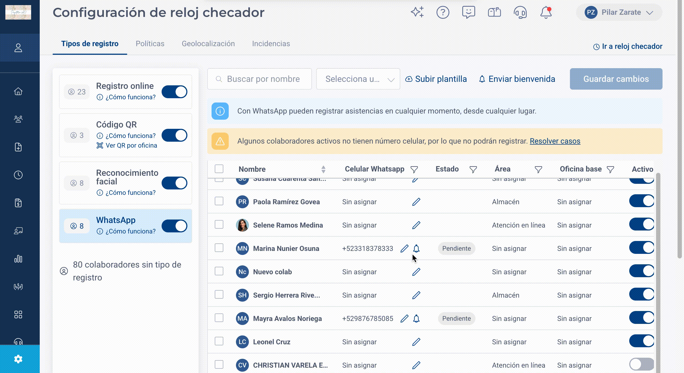Open the headset support icon in header
The width and height of the screenshot is (684, 373).
click(x=520, y=12)
